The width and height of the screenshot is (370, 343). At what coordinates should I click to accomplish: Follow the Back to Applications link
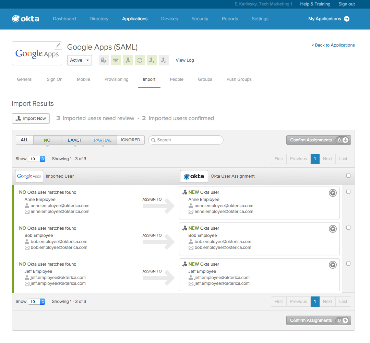[333, 45]
